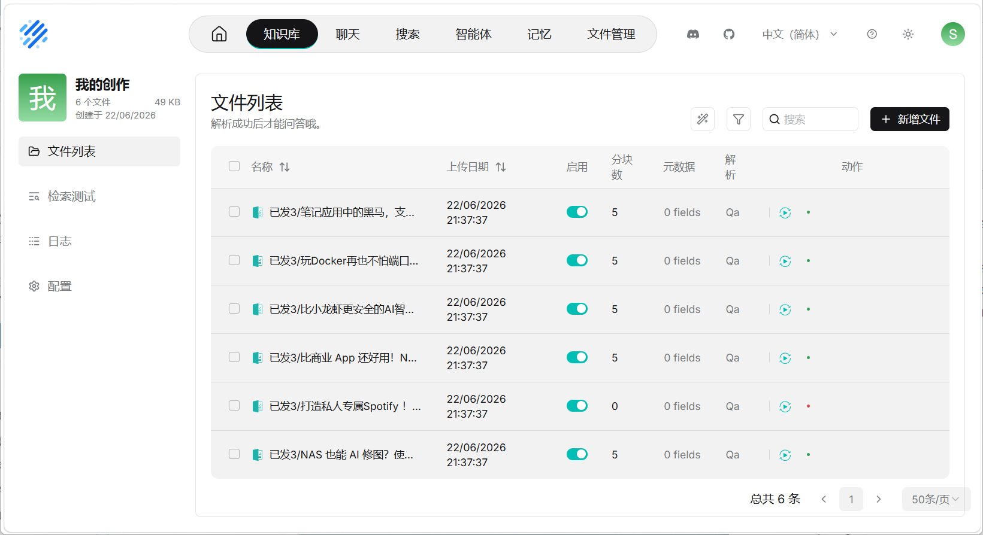Viewport: 983px width, 535px height.
Task: Check the NAS 也能 AI 修图 file checkbox
Action: pos(234,454)
